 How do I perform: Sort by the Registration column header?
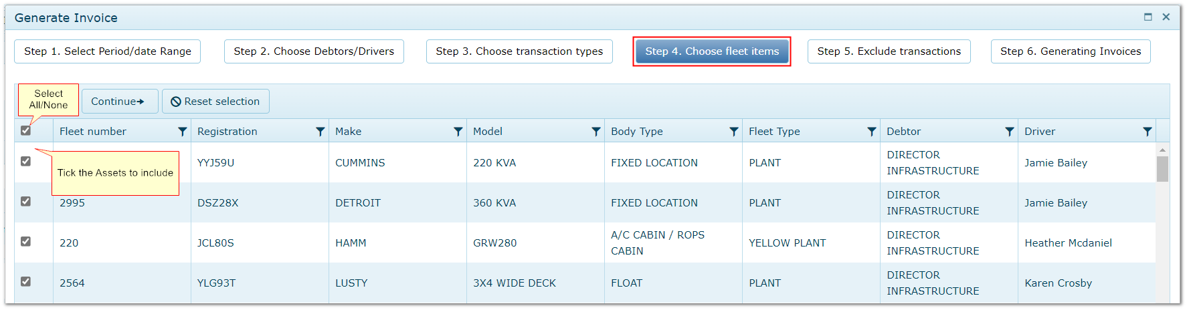(x=227, y=132)
